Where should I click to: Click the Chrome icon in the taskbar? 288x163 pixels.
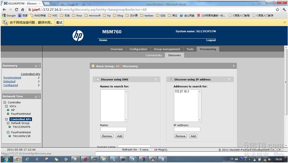tap(17, 159)
